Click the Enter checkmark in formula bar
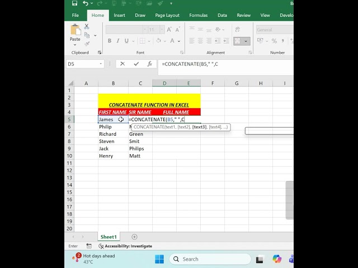The width and height of the screenshot is (358, 268). (136, 64)
